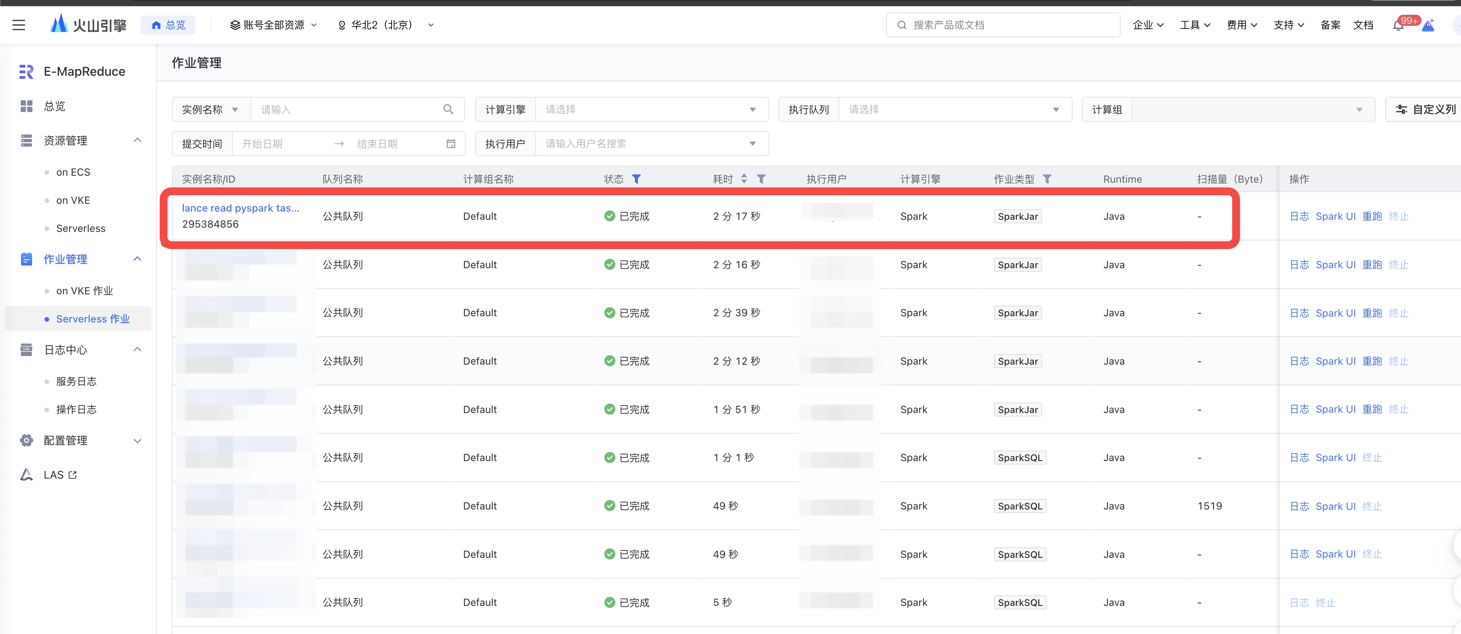Open the notification bell icon
The width and height of the screenshot is (1461, 634).
point(1399,25)
